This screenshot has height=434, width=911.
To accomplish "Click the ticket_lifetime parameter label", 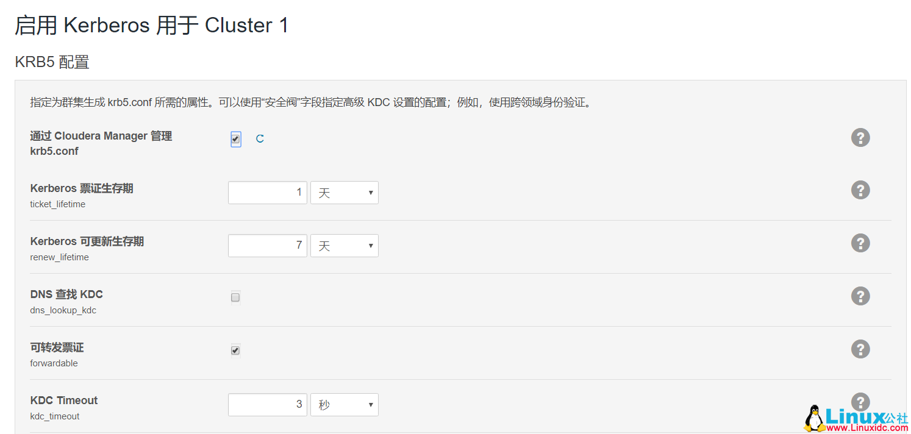I will tap(57, 204).
